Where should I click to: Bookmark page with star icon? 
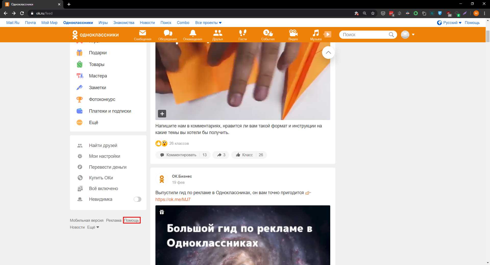pyautogui.click(x=373, y=13)
